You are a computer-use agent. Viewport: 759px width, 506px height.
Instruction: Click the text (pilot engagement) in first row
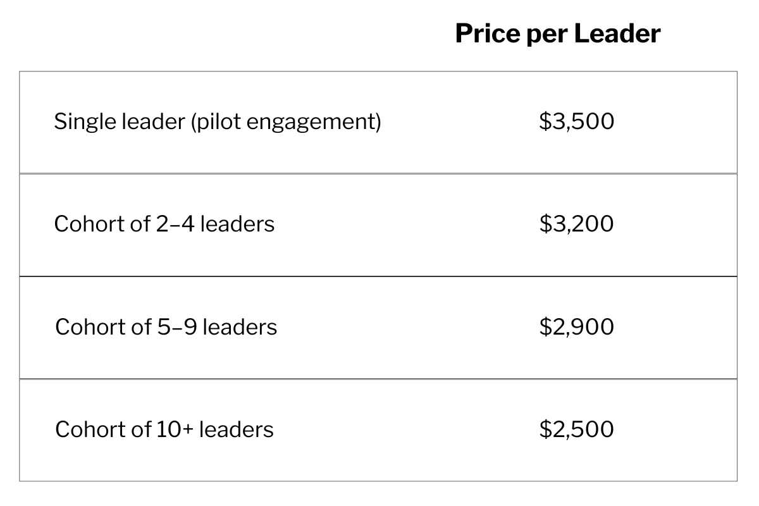coord(286,121)
